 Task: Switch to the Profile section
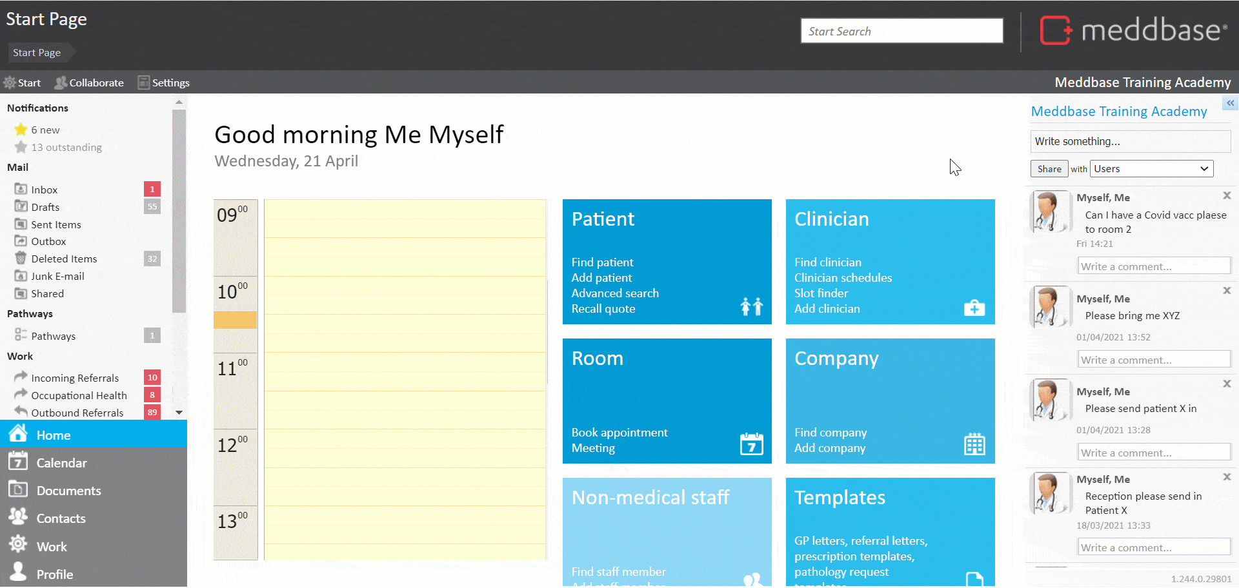pos(94,574)
